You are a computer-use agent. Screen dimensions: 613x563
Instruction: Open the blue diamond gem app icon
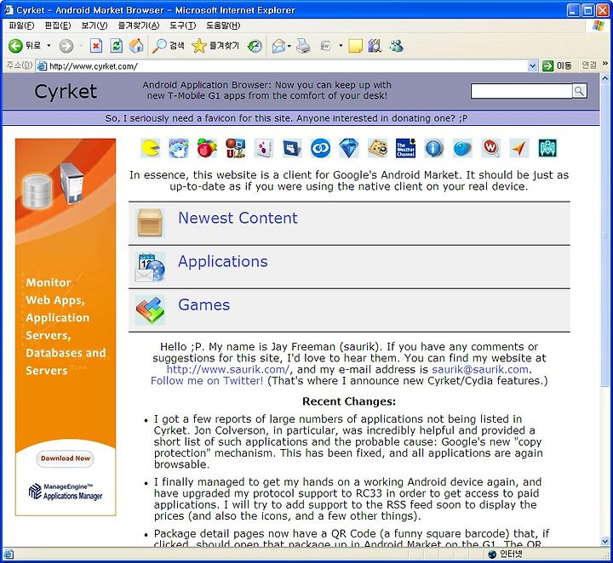click(349, 148)
